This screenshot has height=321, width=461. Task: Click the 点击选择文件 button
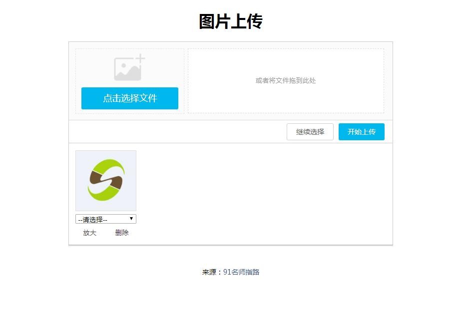[x=130, y=98]
